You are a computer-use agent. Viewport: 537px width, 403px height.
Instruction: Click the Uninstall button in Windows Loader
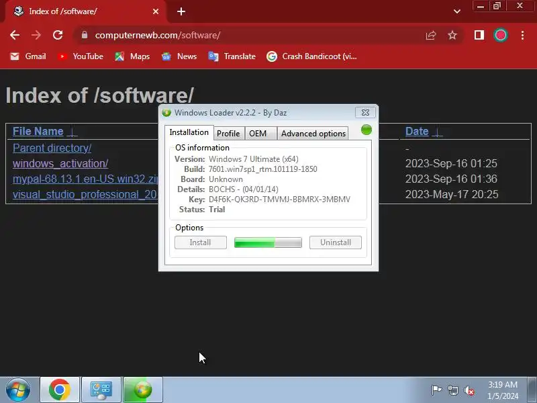[x=335, y=242]
